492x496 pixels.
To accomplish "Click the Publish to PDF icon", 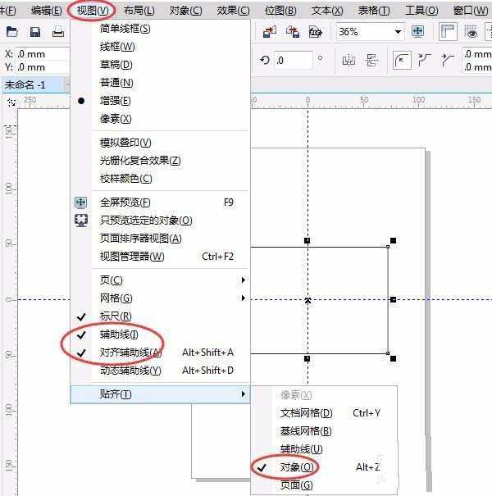I will (x=316, y=32).
